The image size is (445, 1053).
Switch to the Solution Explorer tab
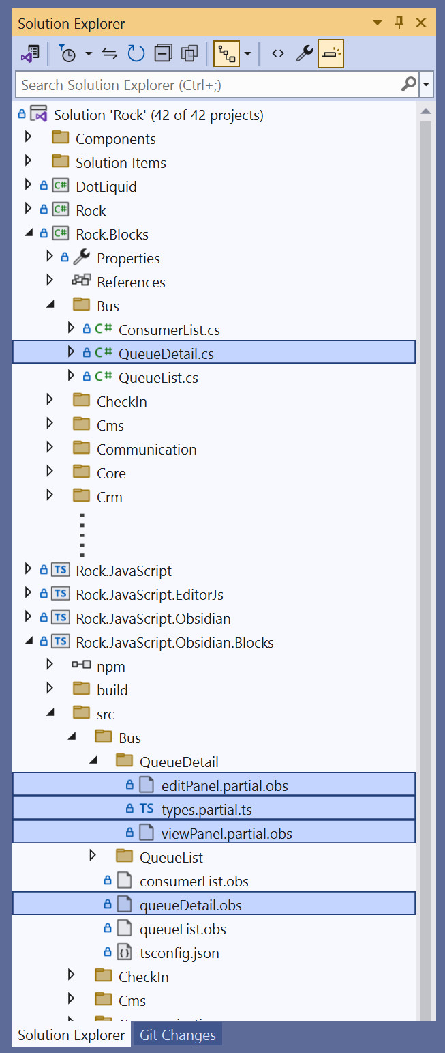tap(72, 1035)
